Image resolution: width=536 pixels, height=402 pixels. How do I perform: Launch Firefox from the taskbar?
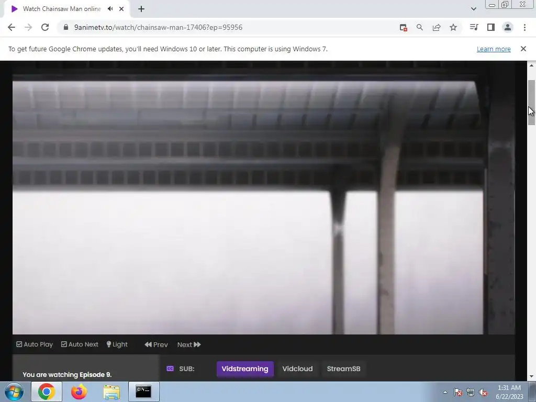click(79, 392)
